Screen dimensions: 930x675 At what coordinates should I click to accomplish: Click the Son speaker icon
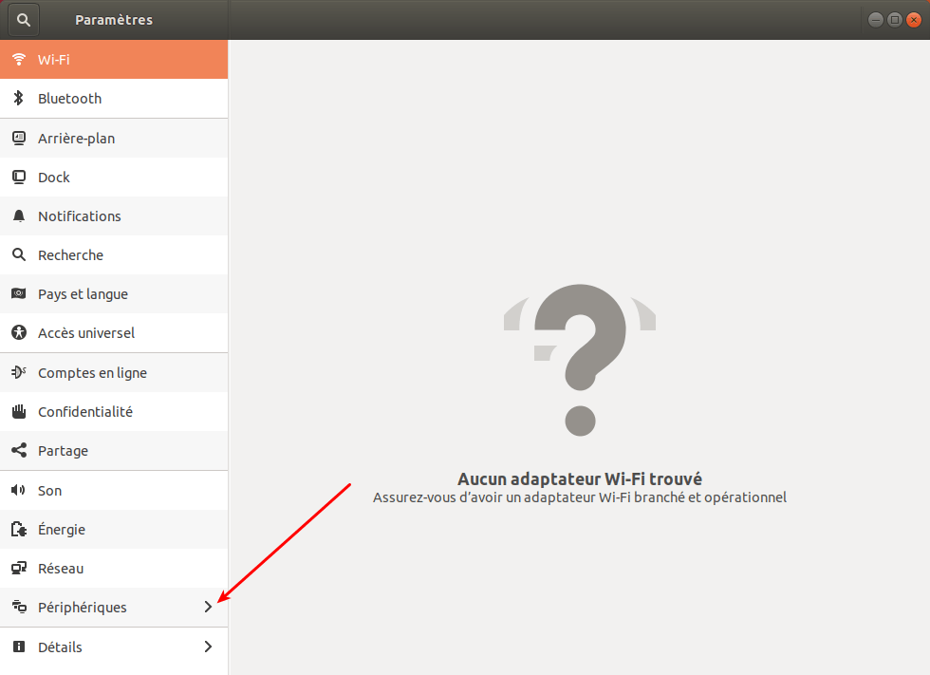pos(18,491)
